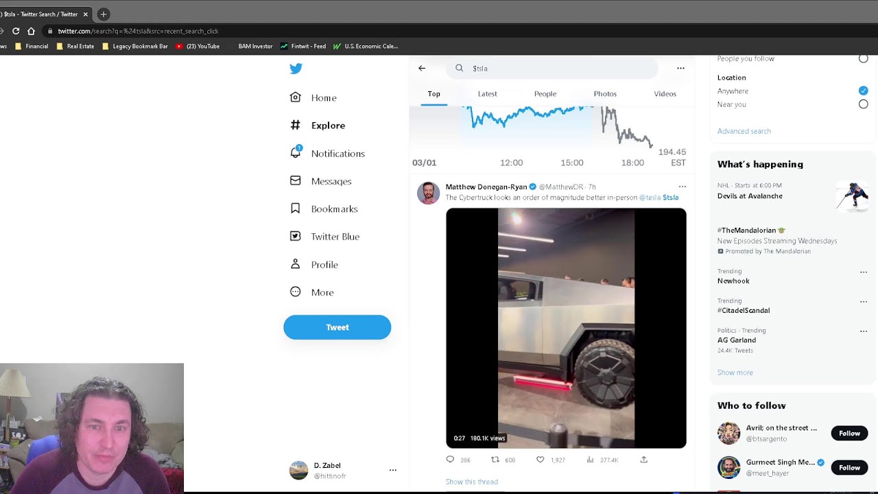Open Twitter Blue

324,237
